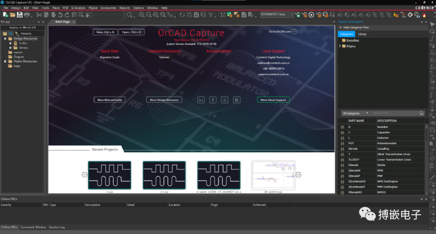Open the Place menu

click(x=56, y=8)
